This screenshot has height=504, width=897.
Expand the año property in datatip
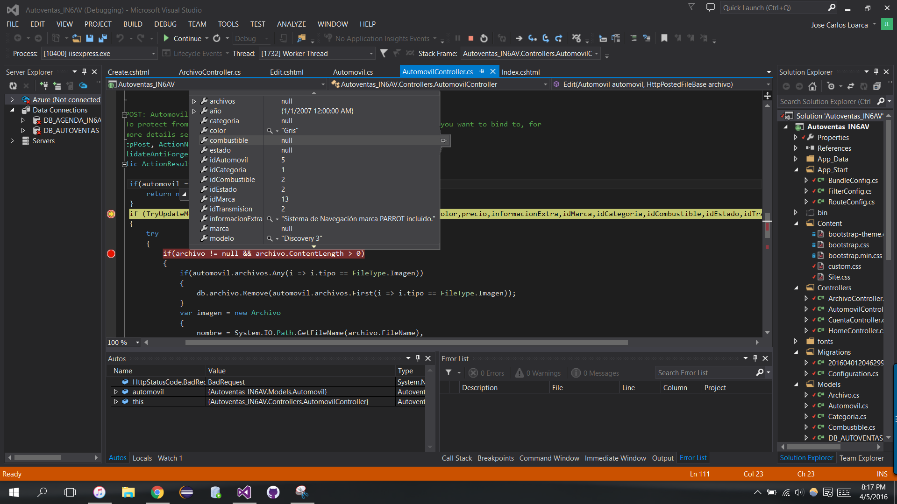[194, 111]
